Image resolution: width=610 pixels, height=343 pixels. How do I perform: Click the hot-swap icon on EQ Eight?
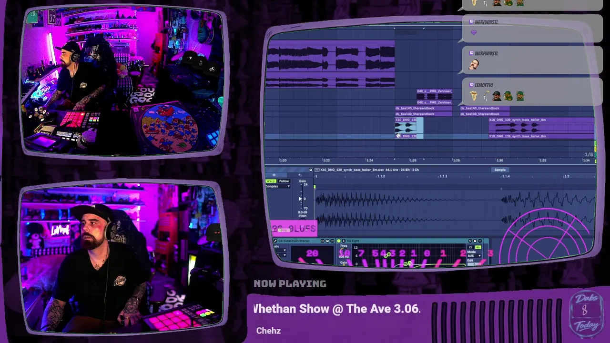(470, 241)
